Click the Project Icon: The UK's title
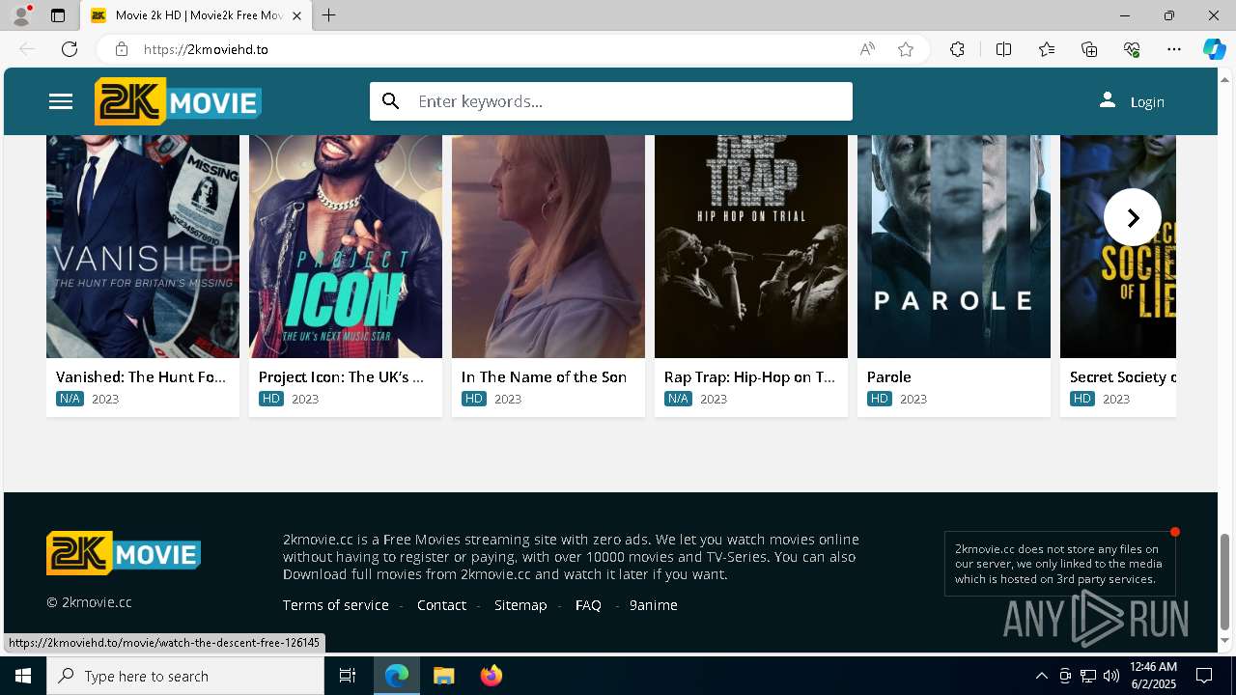 point(342,377)
